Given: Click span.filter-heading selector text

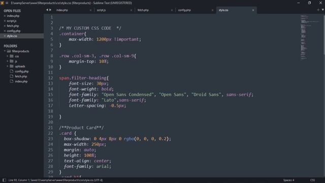Looking at the screenshot, I should [x=83, y=78].
